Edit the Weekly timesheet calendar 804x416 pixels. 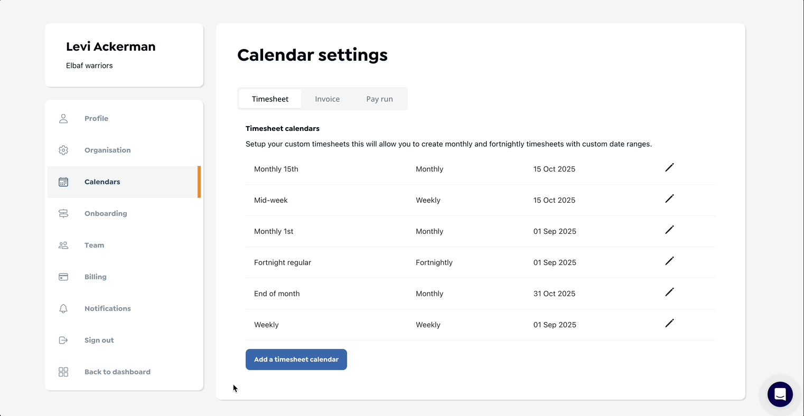tap(669, 324)
